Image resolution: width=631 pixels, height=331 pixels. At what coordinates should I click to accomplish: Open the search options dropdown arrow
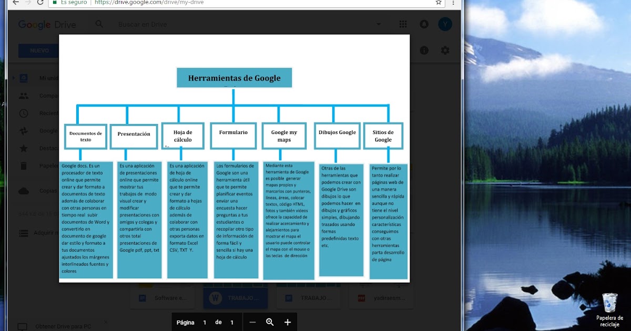(x=379, y=24)
